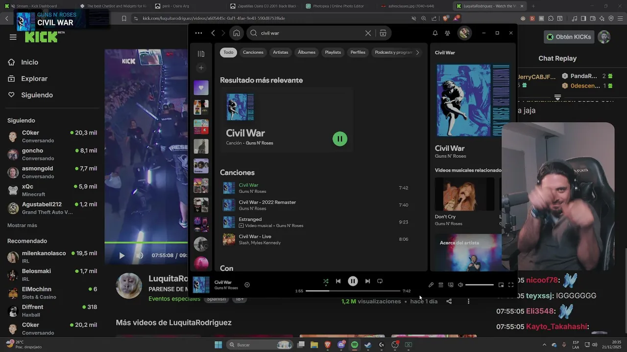Open Windows Start menu
Viewport: 627px width, 352px height.
218,345
